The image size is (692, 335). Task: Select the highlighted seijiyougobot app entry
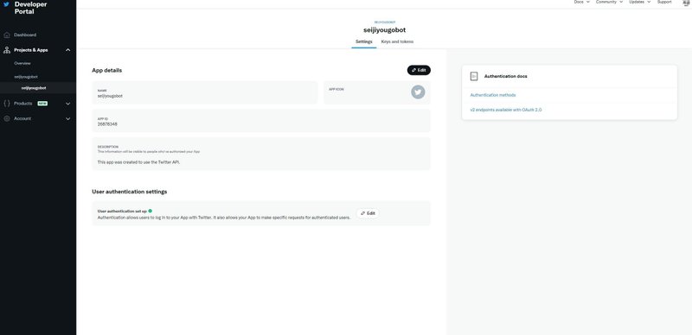tap(34, 88)
